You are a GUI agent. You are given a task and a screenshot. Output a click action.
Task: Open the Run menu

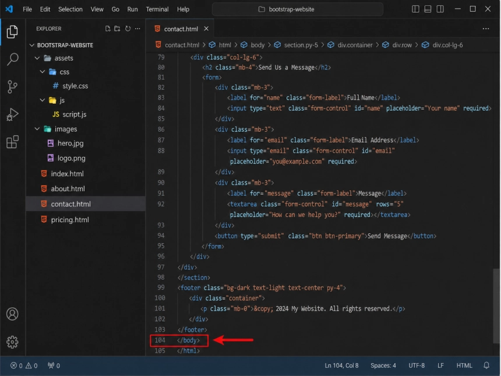[x=132, y=9]
